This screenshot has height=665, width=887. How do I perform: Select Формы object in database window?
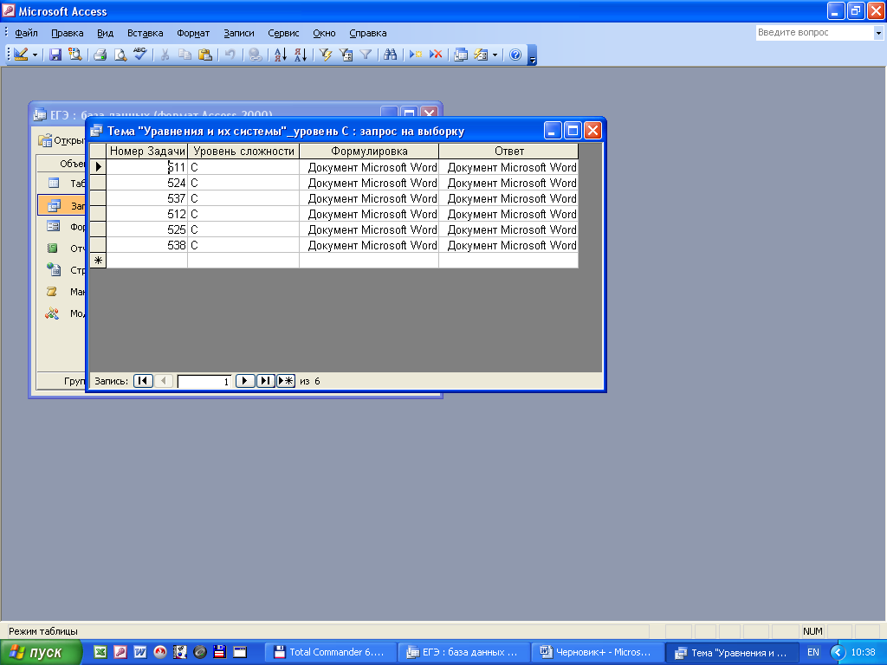point(62,227)
